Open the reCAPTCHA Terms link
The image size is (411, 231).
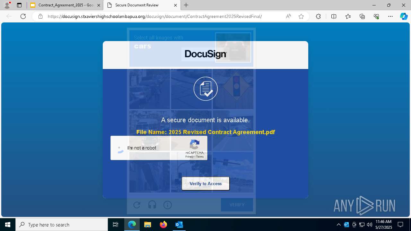200,157
